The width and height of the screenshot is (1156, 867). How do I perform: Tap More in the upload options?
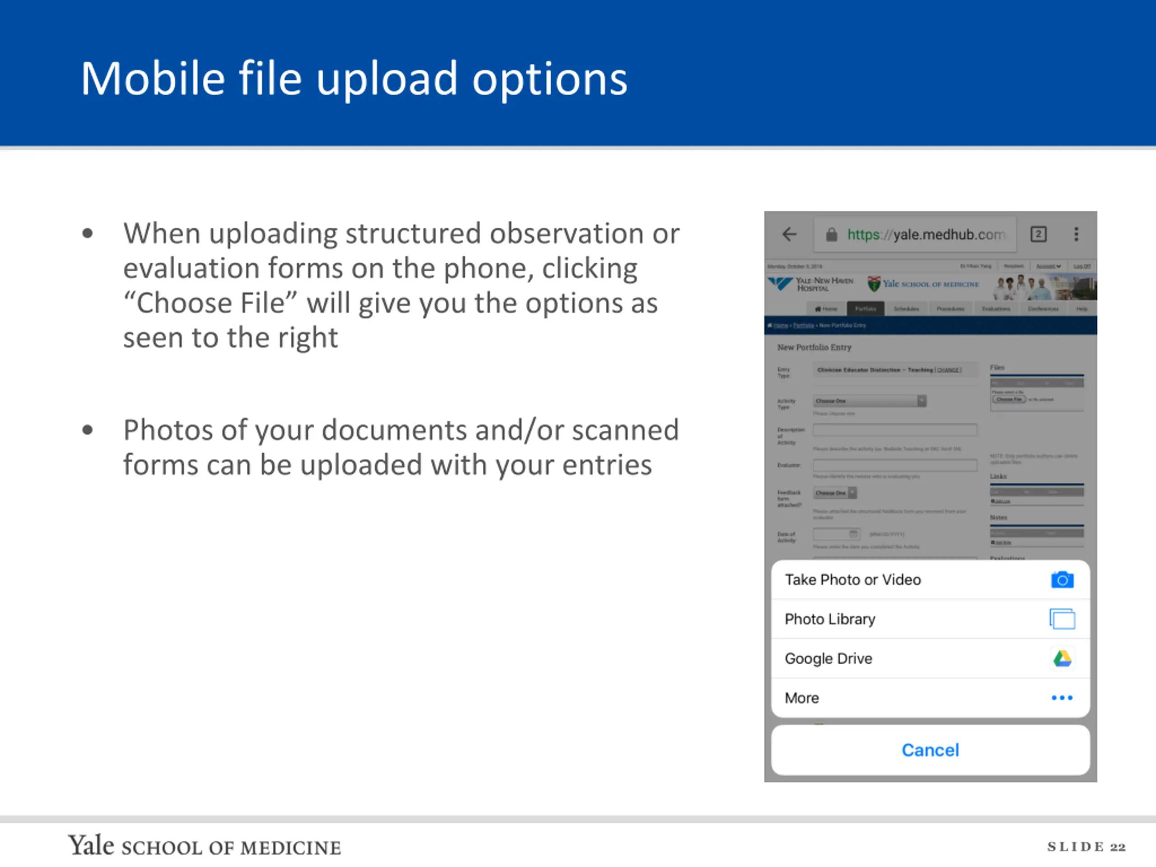930,698
